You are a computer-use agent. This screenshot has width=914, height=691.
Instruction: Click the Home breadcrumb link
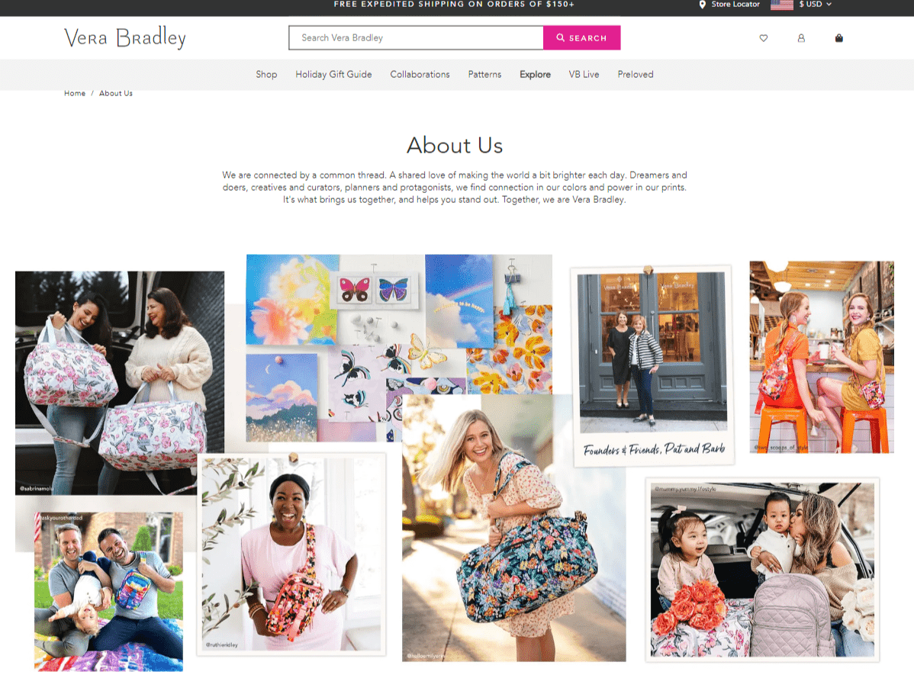(75, 93)
